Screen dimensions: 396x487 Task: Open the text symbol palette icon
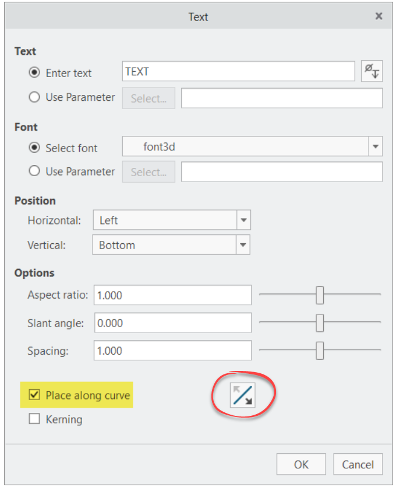(x=372, y=71)
